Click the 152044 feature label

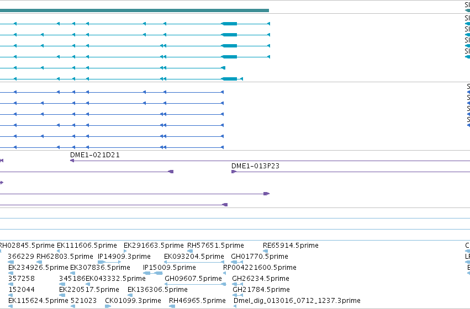click(22, 290)
